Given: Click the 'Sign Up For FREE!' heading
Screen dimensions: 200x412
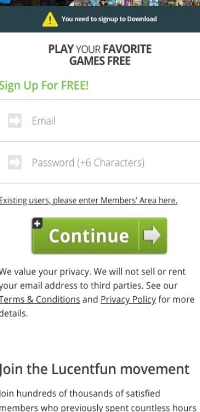Looking at the screenshot, I should [x=44, y=86].
